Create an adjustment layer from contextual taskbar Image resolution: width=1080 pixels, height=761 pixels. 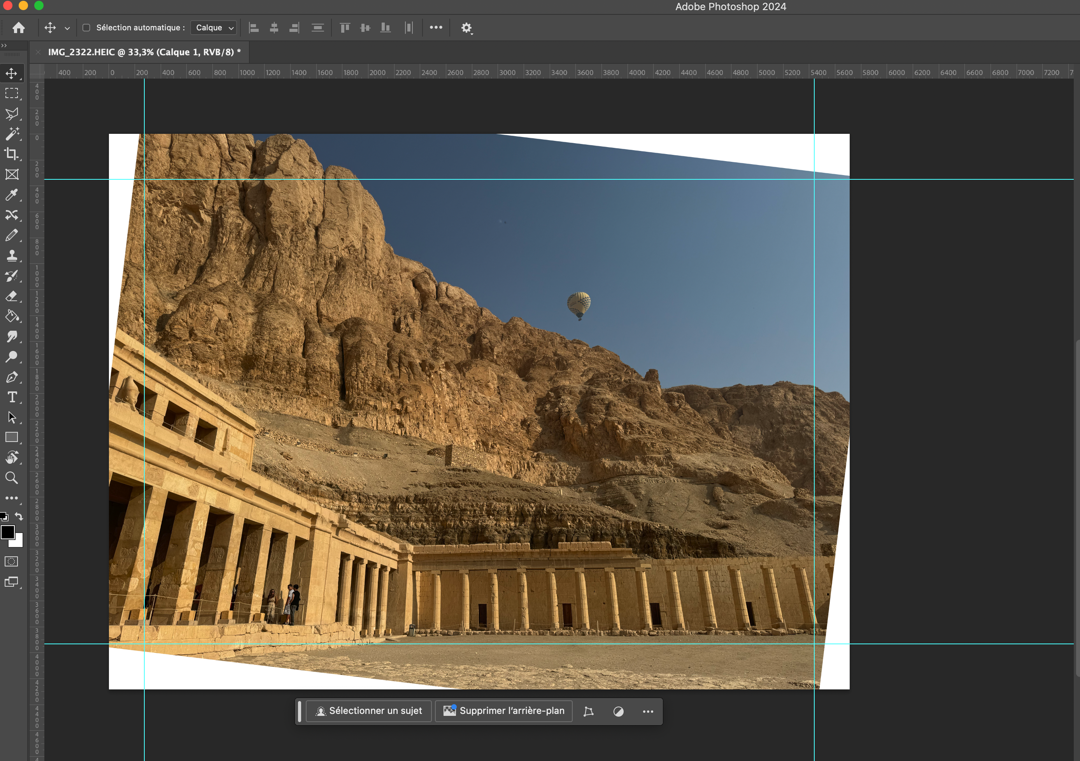tap(619, 711)
